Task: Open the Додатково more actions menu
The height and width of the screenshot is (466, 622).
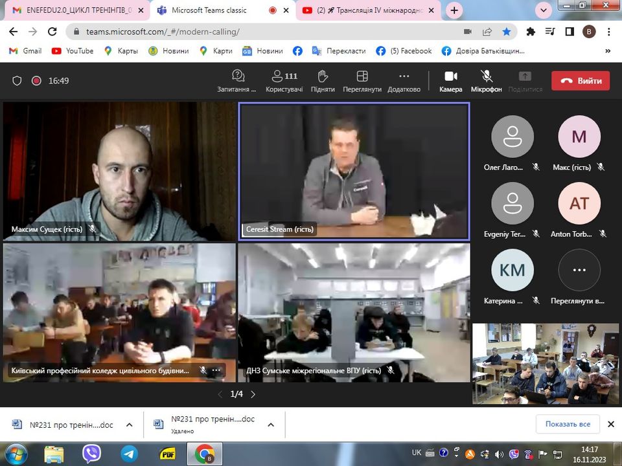Action: pos(404,77)
